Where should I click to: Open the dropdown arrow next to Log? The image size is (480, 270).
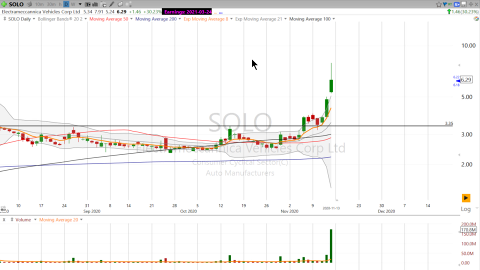tap(476, 208)
